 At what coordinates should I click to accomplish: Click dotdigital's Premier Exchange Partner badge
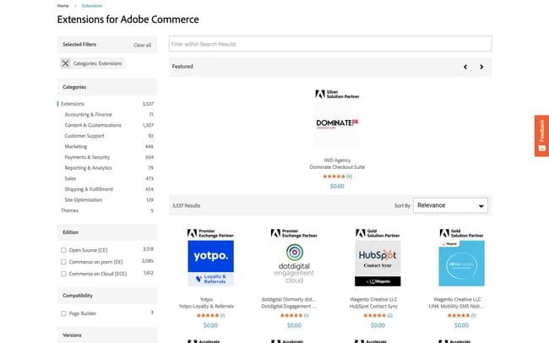(x=294, y=233)
